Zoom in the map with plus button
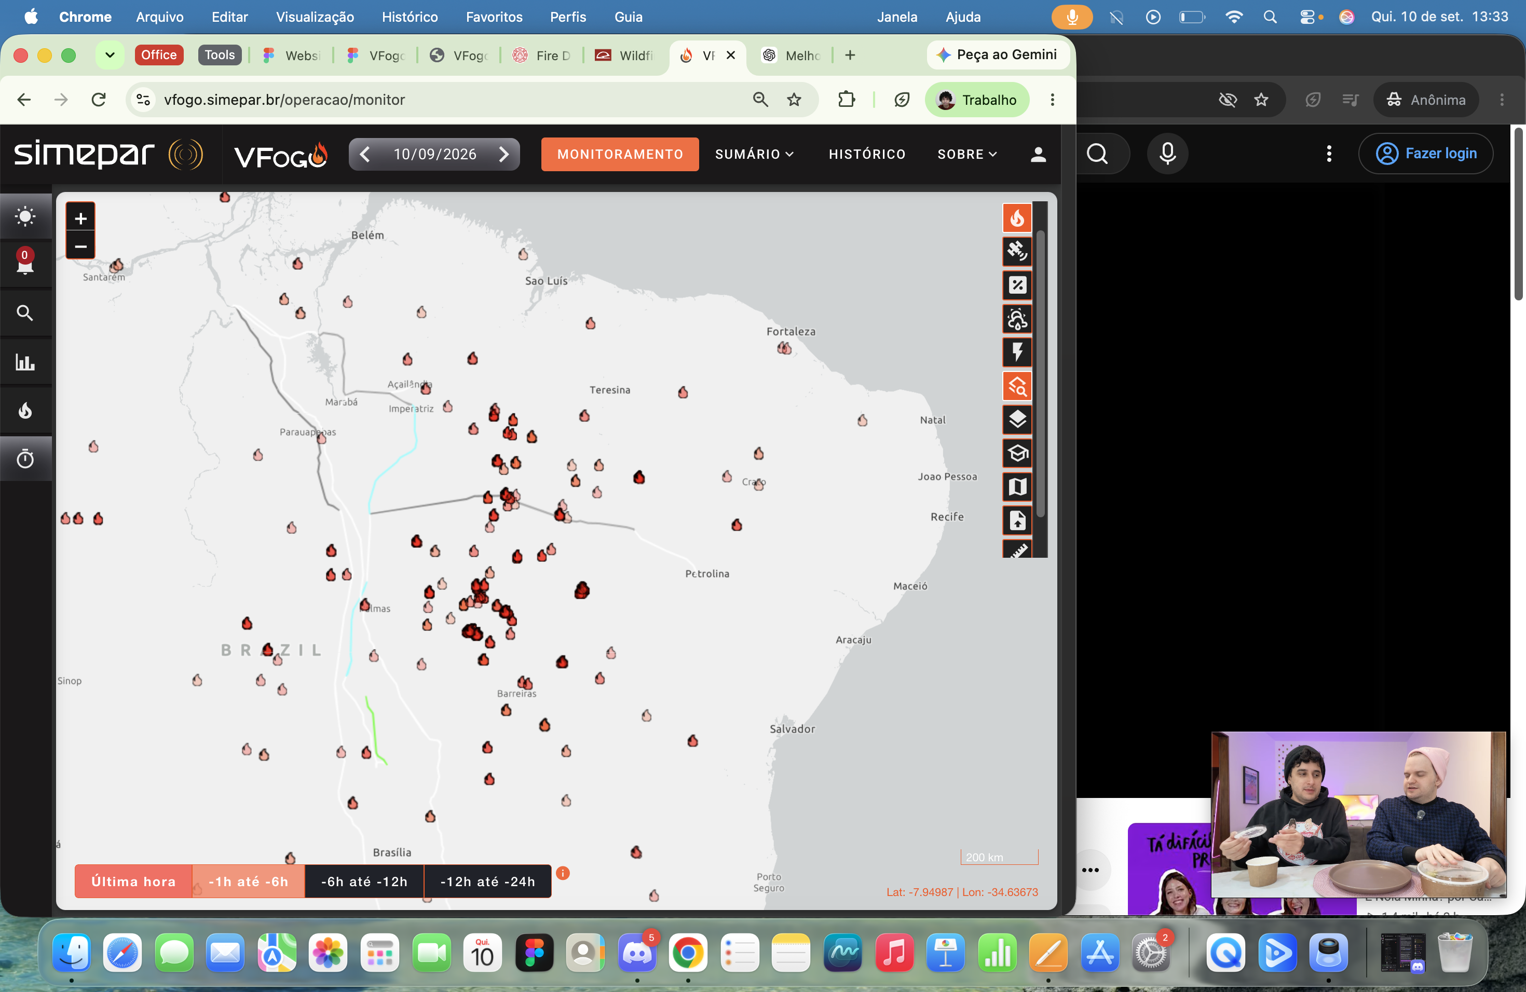The height and width of the screenshot is (992, 1526). point(81,218)
